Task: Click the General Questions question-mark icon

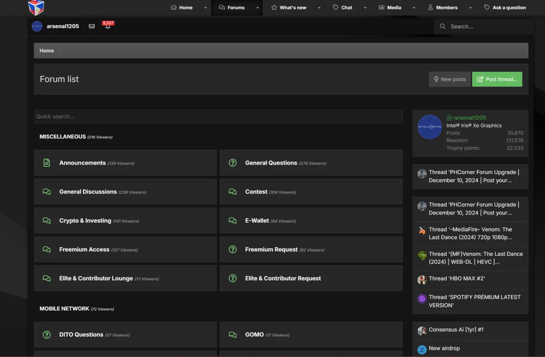Action: [232, 163]
